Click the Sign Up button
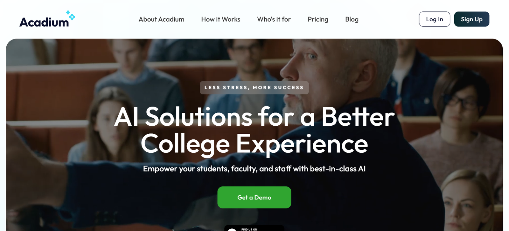509x231 pixels. point(471,19)
